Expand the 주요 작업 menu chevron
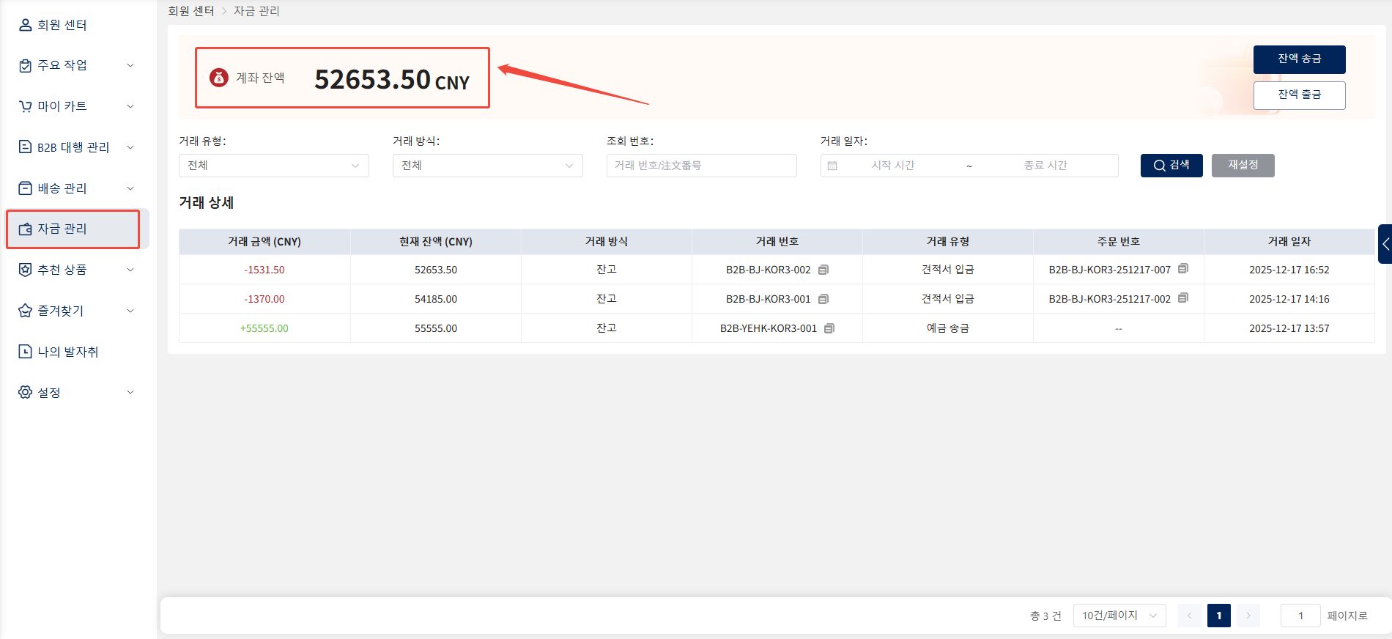This screenshot has width=1392, height=639. 130,65
